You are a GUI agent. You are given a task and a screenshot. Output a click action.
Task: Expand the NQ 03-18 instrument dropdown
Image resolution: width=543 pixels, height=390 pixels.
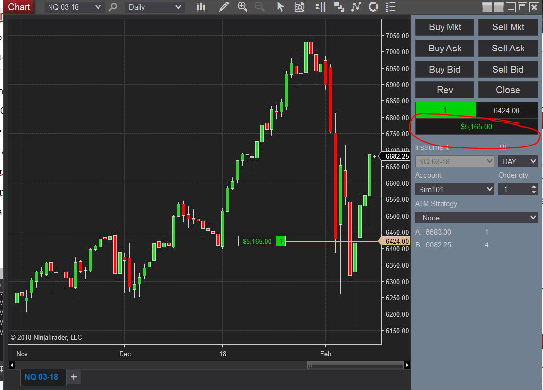[74, 7]
